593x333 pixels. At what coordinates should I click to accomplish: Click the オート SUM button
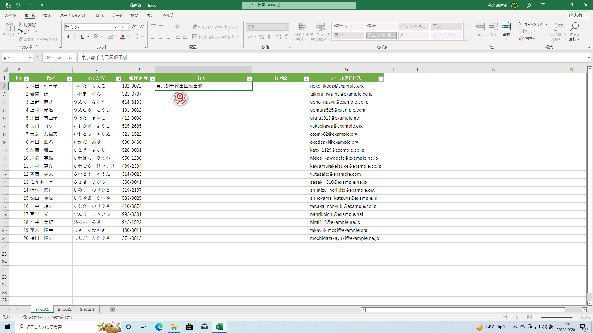pos(531,24)
